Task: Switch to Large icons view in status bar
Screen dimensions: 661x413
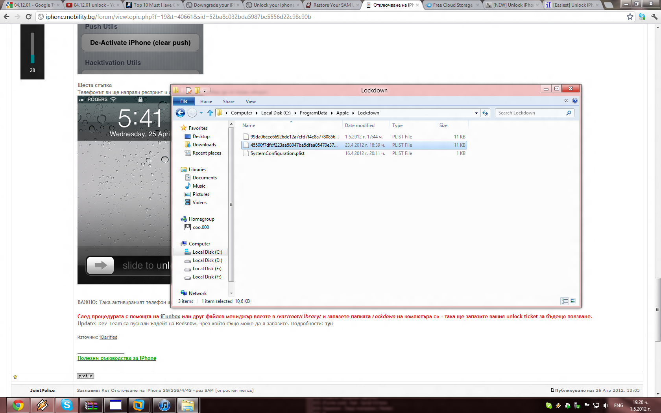Action: tap(573, 301)
